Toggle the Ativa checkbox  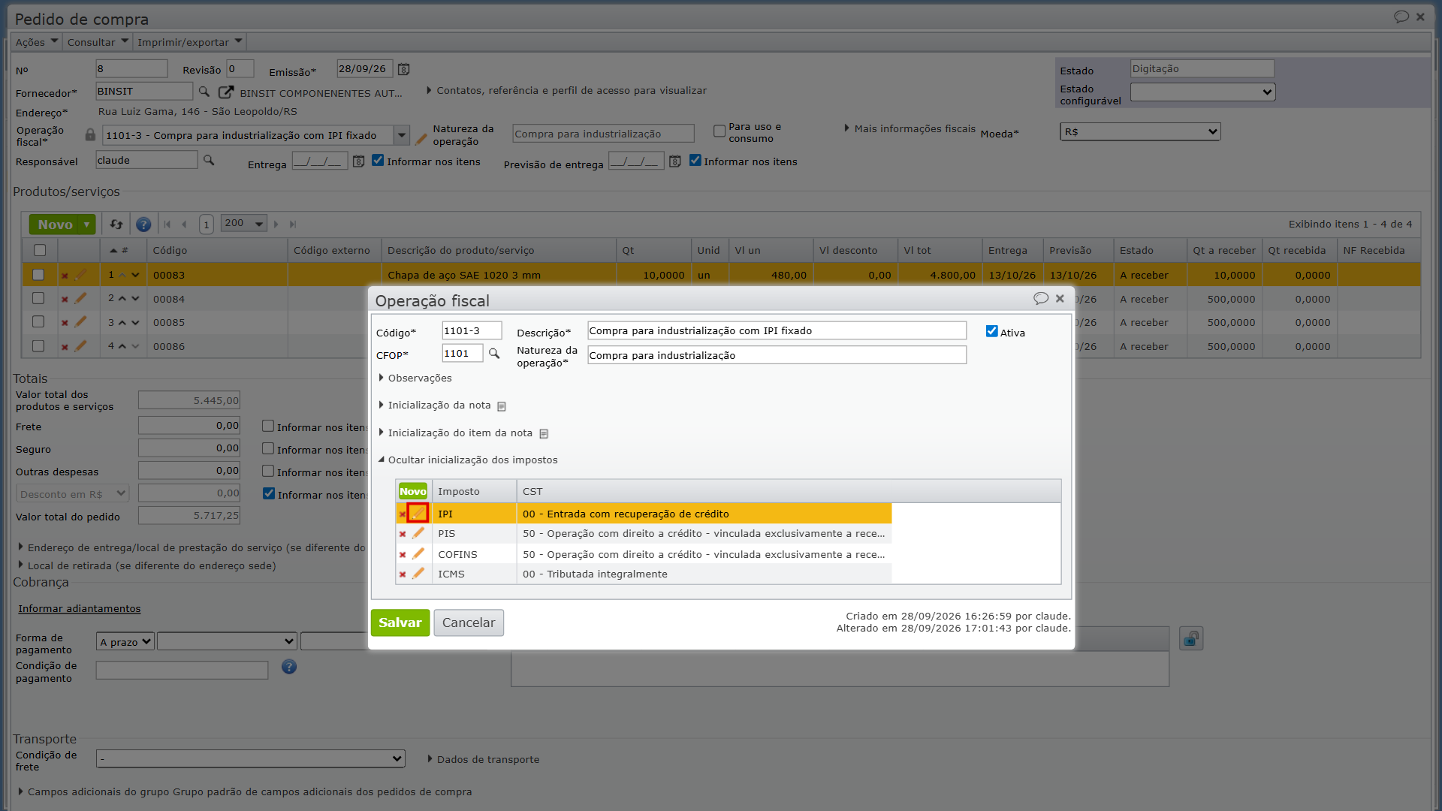991,331
